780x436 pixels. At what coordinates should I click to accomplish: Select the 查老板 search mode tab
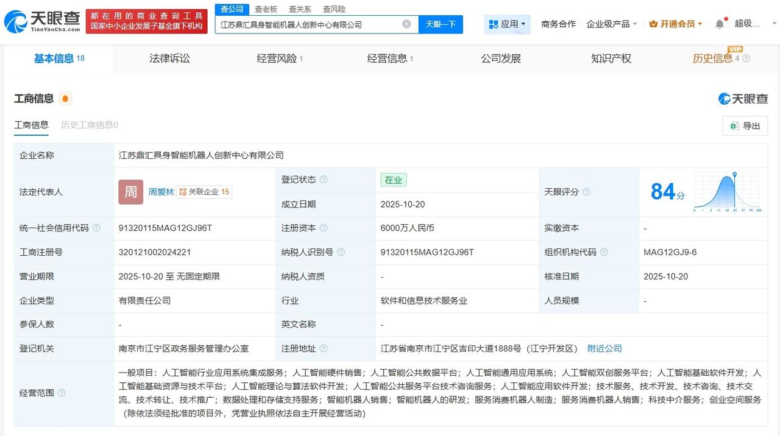pos(266,9)
